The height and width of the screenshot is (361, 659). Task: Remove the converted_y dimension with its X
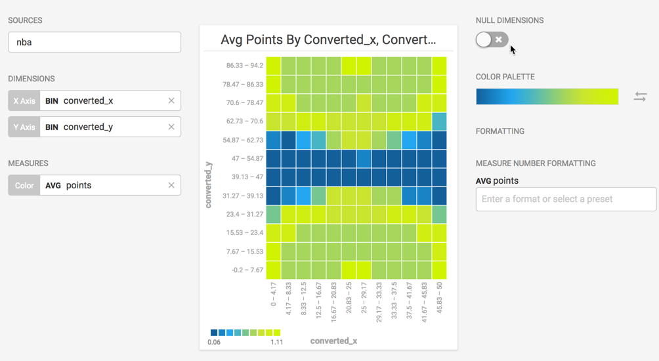(171, 127)
